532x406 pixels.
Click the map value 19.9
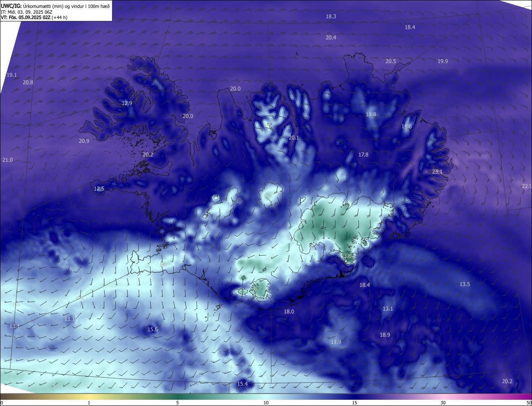[443, 61]
